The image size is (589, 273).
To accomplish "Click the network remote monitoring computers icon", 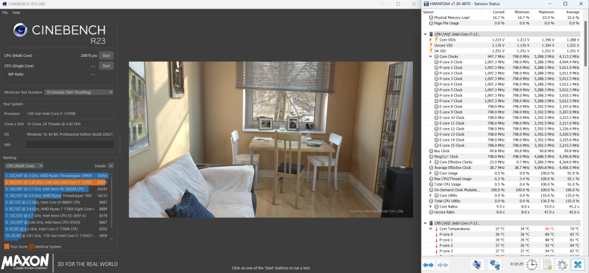I will tap(494, 264).
